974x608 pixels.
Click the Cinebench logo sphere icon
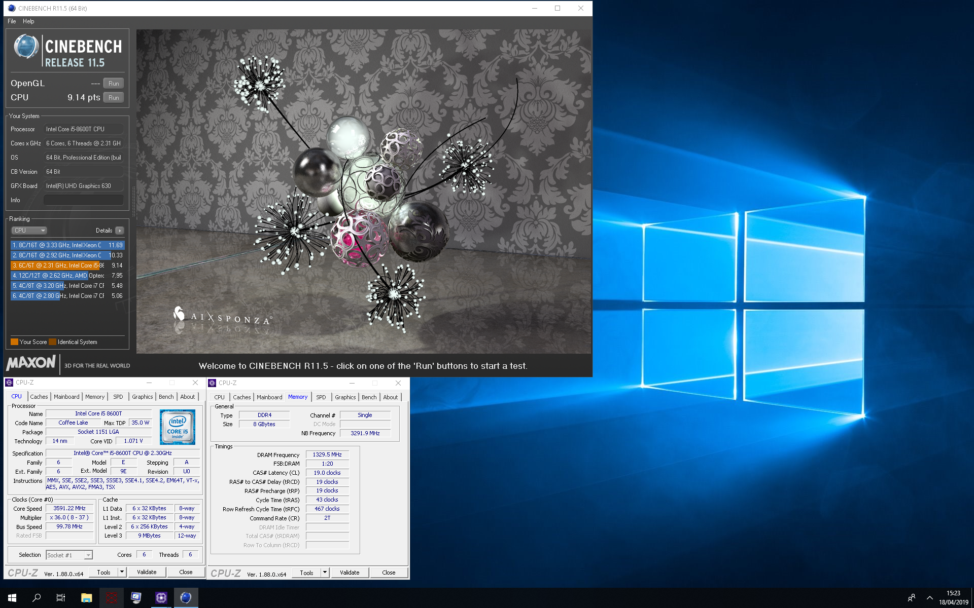26,47
